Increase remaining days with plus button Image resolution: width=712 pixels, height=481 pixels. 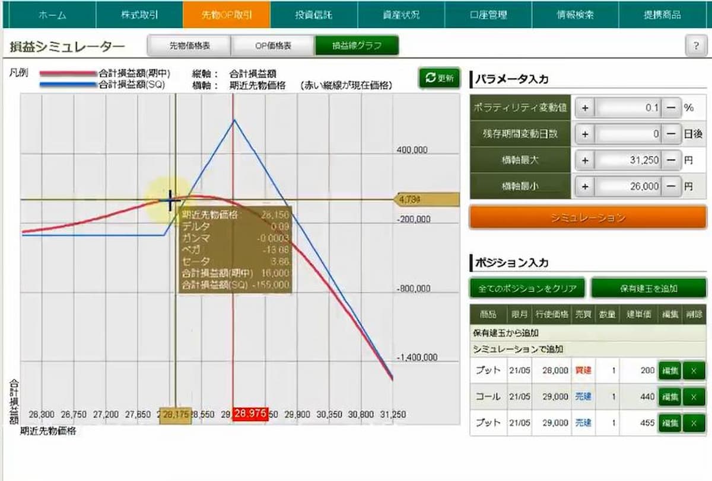(x=584, y=134)
